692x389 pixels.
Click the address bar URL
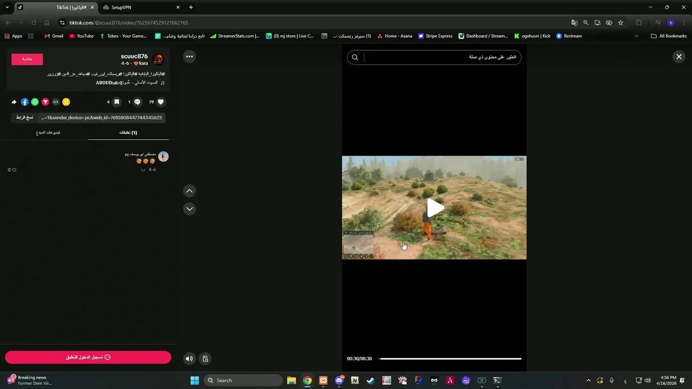tap(129, 23)
